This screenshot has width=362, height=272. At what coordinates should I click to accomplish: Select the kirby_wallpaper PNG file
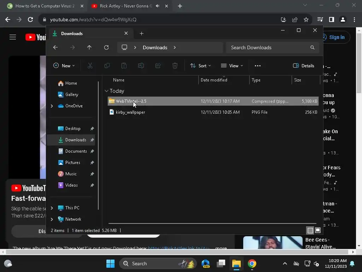213,112
